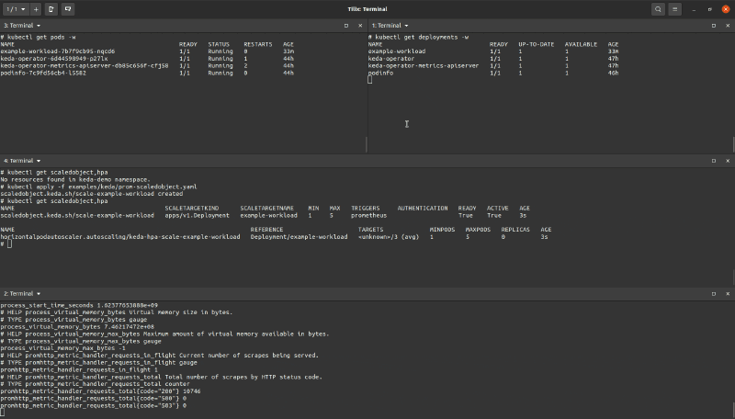Screen dimensions: 735x419
Task: Open the hamburger main menu
Action: coord(675,9)
